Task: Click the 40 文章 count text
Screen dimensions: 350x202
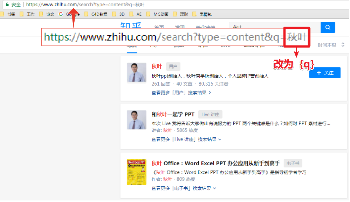Action: (184, 84)
